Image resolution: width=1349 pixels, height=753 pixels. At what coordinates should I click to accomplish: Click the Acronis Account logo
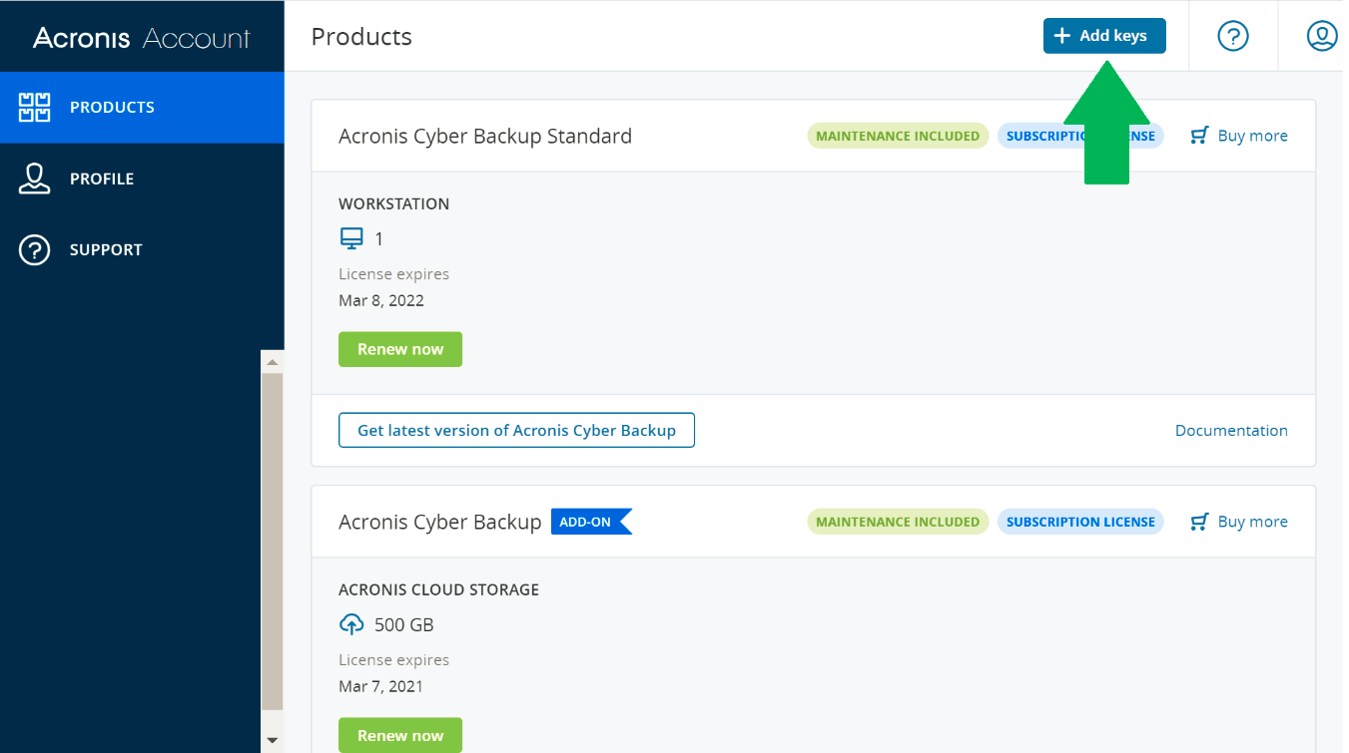[142, 38]
